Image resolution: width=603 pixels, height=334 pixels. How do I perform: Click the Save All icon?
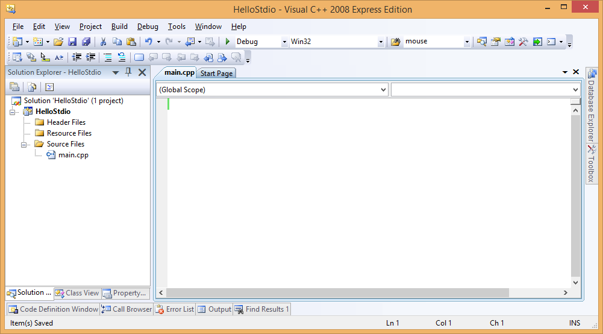(x=86, y=42)
